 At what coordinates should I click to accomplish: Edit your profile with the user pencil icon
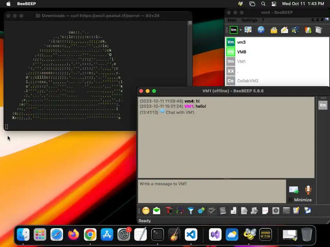pos(248,30)
